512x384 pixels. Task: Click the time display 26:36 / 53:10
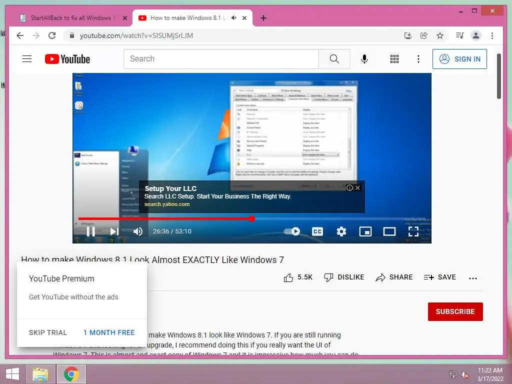click(x=172, y=231)
